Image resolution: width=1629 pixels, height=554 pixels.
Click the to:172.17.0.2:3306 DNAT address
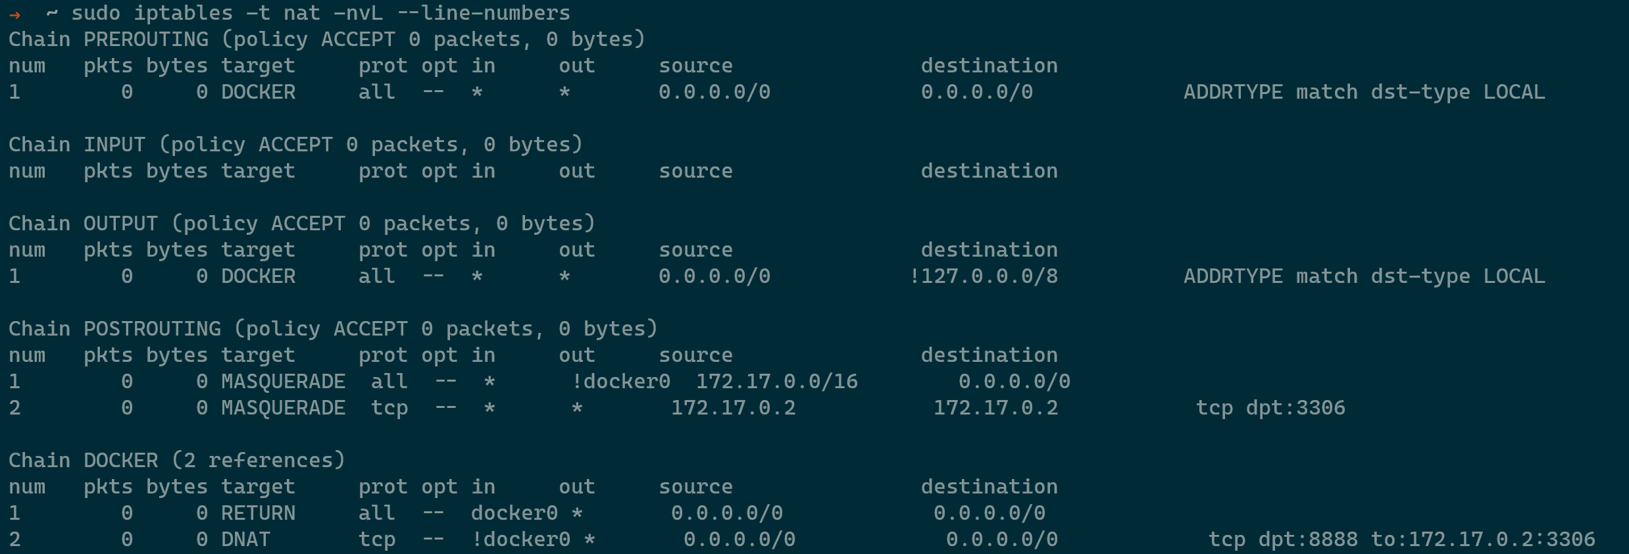click(x=1483, y=540)
